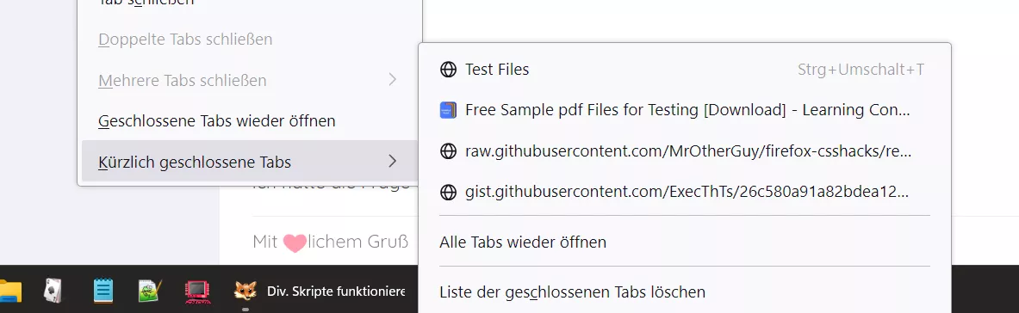Screen dimensions: 1019x313
Task: Expand the Kürzlich geschlossene Tabs arrow
Action: pos(392,161)
